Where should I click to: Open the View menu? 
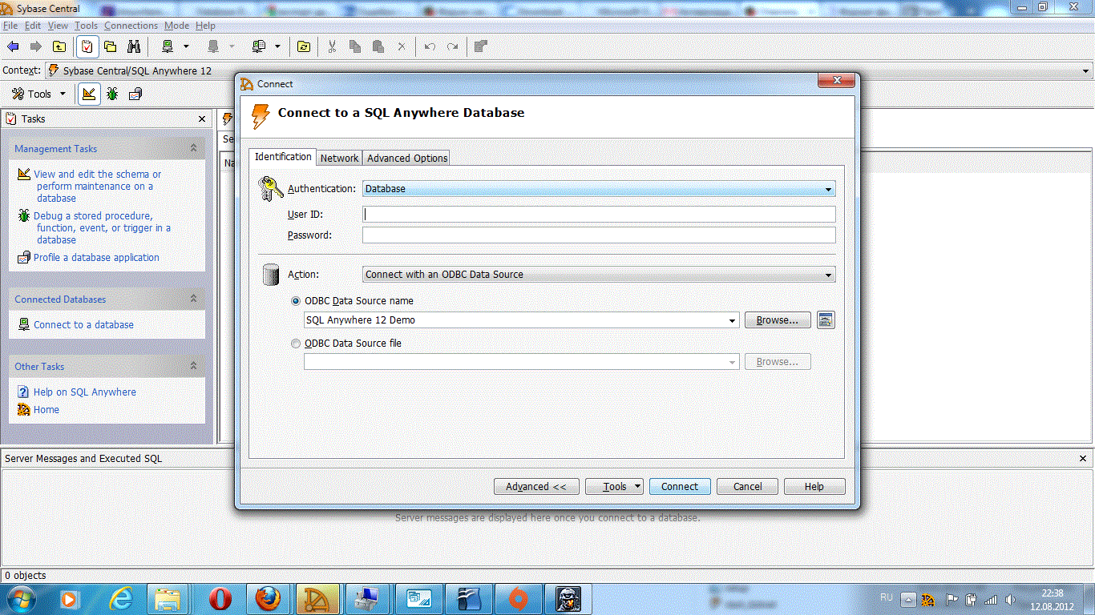tap(58, 26)
